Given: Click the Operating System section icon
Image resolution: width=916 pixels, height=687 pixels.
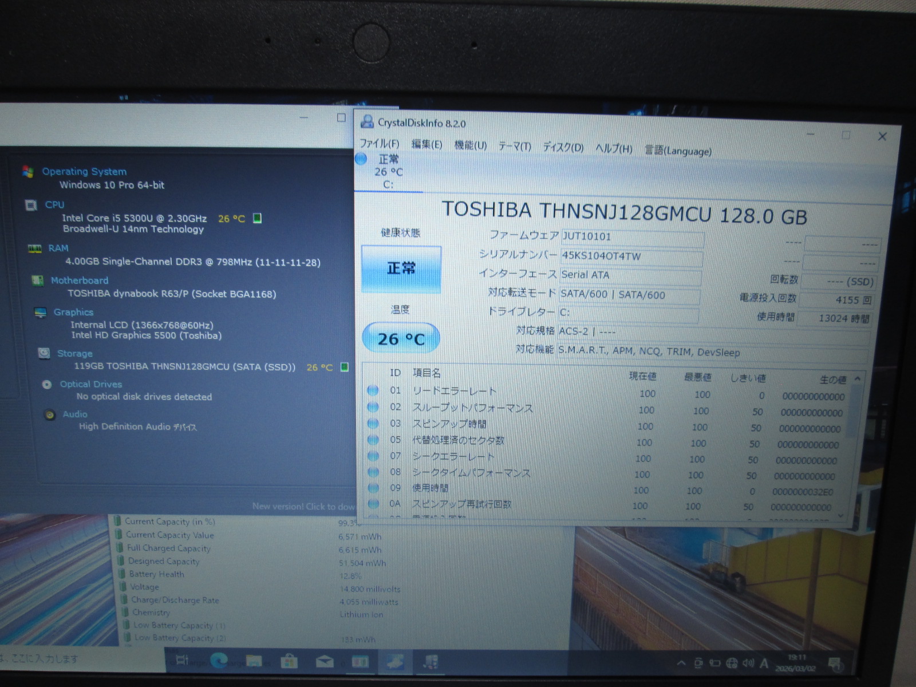Looking at the screenshot, I should click(x=27, y=172).
